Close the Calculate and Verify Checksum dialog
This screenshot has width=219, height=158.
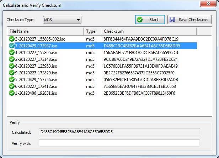click(x=208, y=4)
